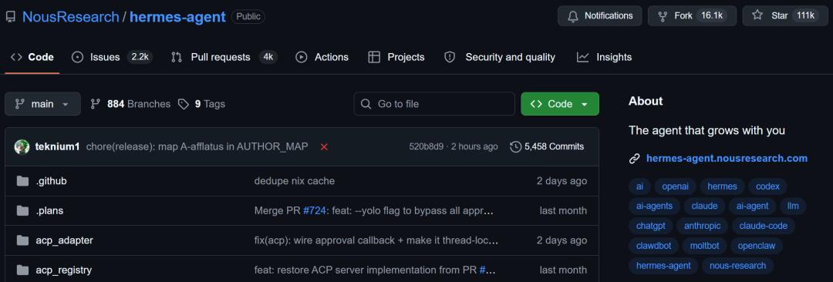This screenshot has height=282, width=833.
Task: Click the 'openclaw' topic tag
Action: click(757, 247)
